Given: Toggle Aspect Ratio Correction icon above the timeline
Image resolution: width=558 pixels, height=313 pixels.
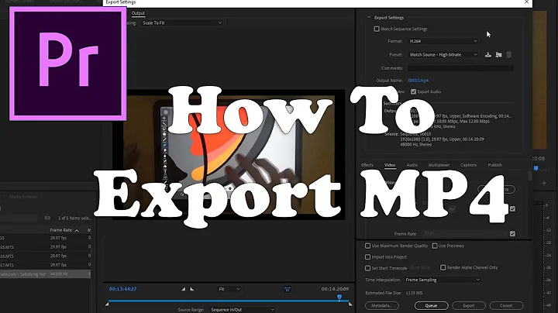Looking at the screenshot, I should tap(288, 289).
